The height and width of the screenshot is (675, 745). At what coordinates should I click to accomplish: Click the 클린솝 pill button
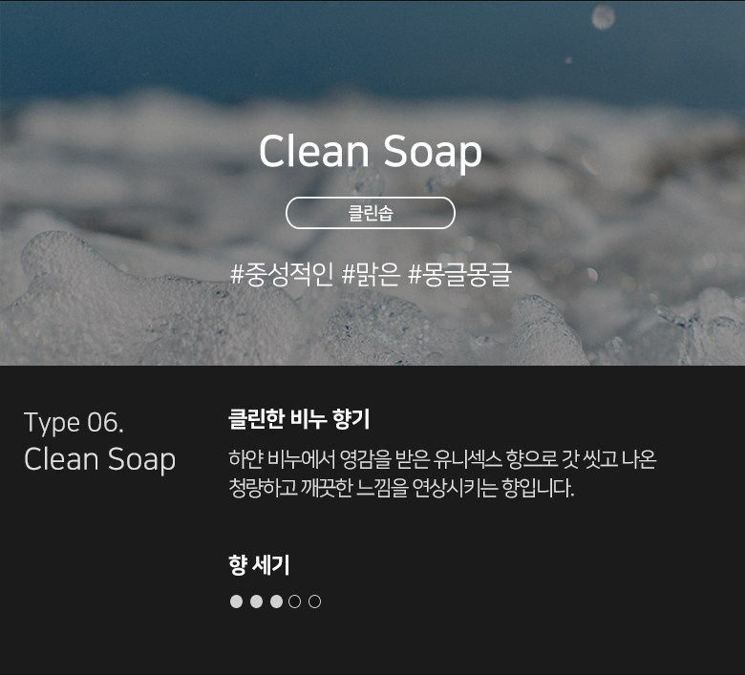[x=371, y=213]
